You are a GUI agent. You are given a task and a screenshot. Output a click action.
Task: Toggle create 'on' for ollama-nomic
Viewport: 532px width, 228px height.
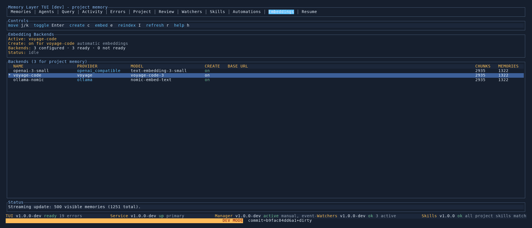pos(207,80)
